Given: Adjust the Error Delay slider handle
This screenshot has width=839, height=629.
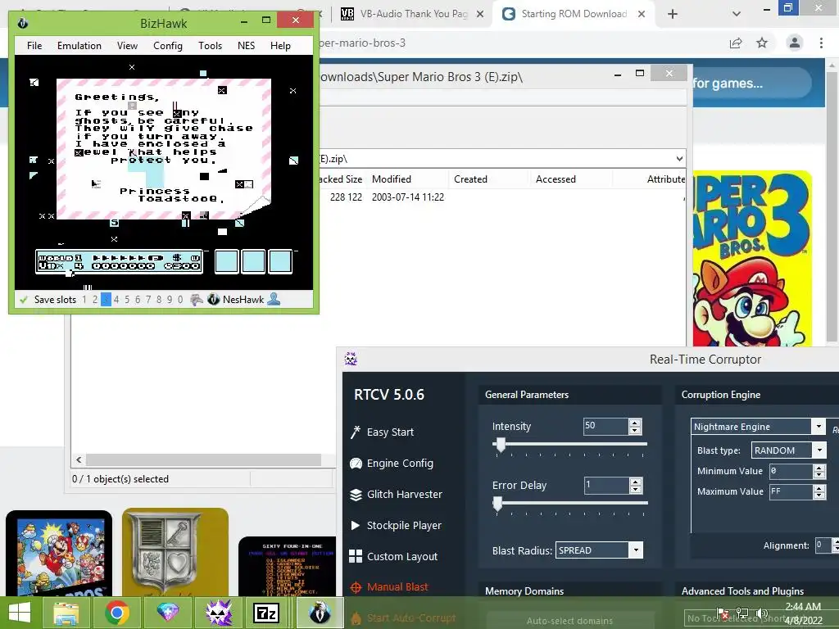Looking at the screenshot, I should click(497, 504).
